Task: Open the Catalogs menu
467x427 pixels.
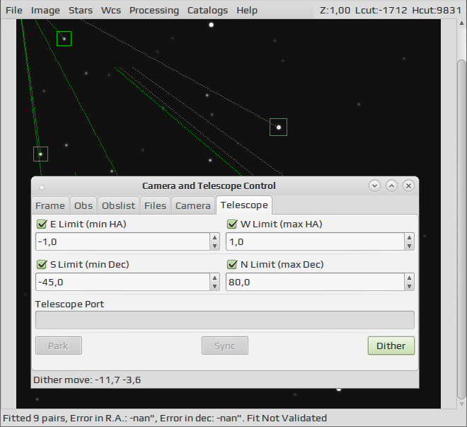Action: click(x=207, y=10)
